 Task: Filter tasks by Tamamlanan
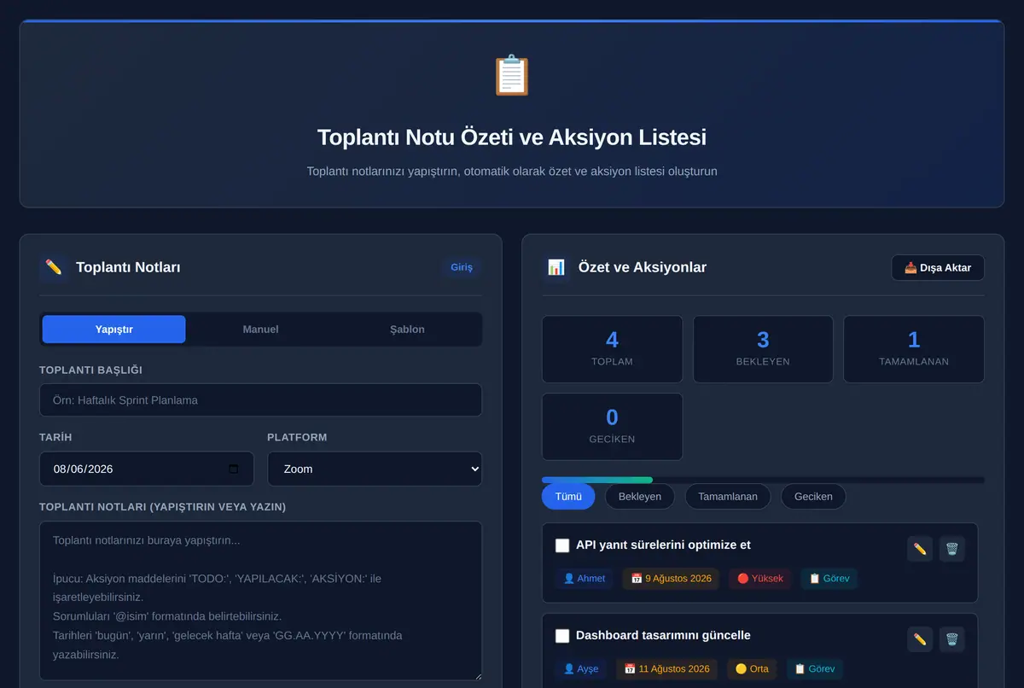[728, 497]
